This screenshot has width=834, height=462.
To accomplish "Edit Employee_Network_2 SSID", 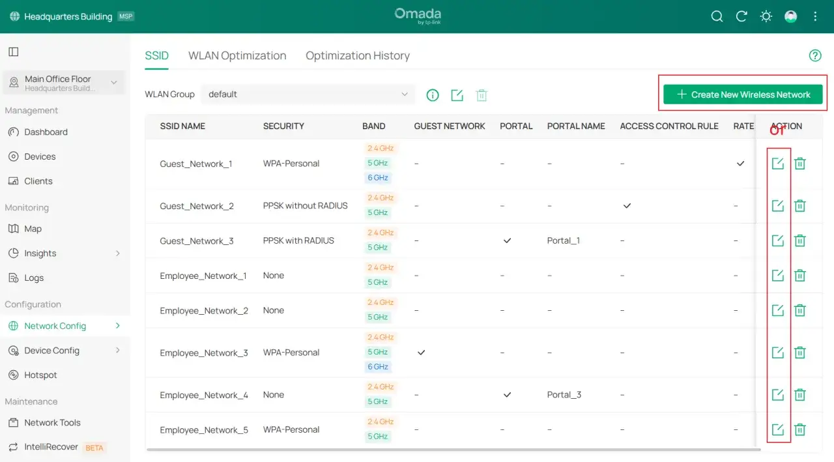I will click(777, 310).
